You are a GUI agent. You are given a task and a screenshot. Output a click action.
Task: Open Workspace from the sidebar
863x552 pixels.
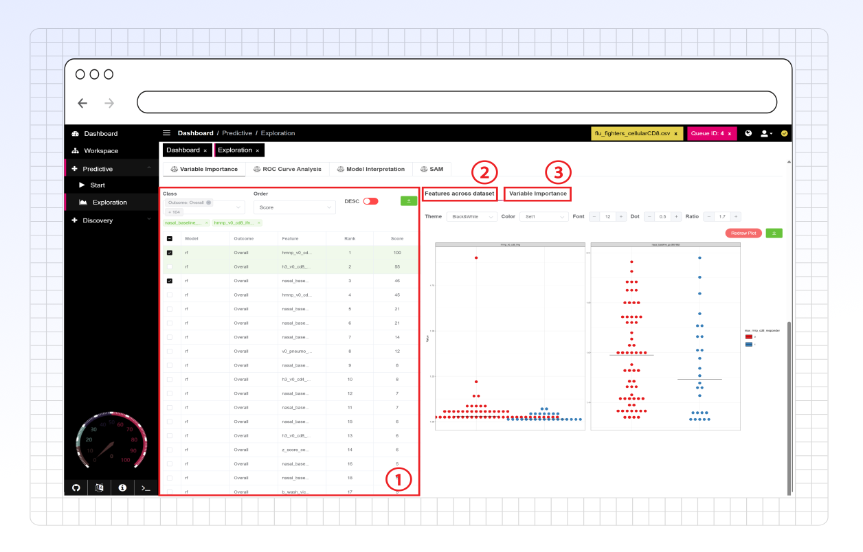click(101, 151)
